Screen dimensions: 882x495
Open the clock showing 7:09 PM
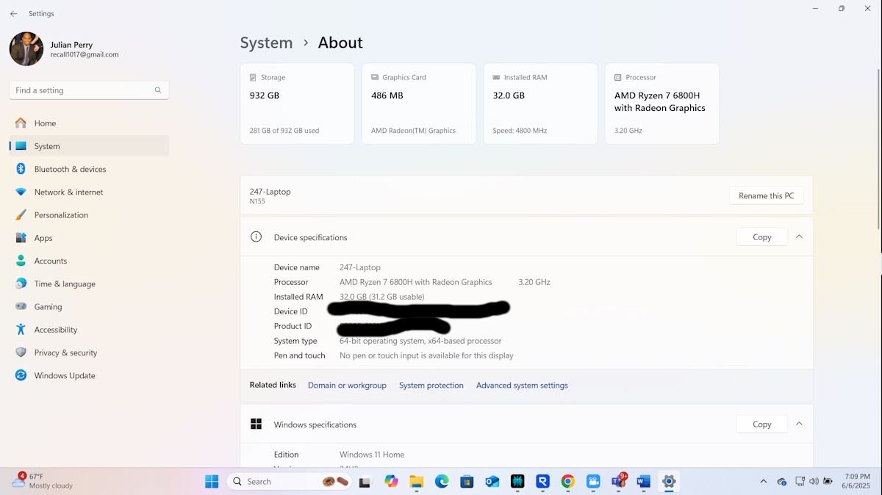[857, 481]
